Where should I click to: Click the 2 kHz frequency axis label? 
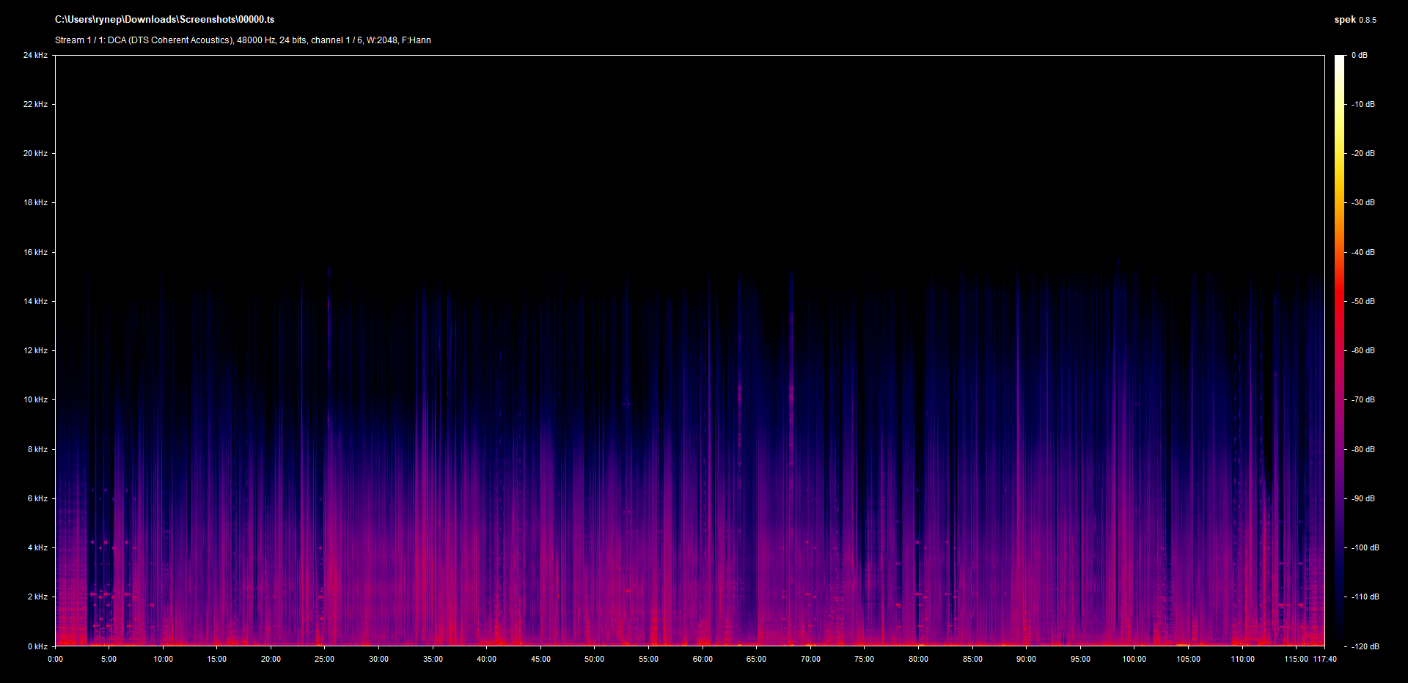tap(37, 597)
